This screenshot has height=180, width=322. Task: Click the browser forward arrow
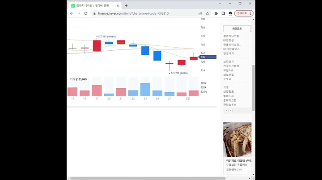pos(79,13)
